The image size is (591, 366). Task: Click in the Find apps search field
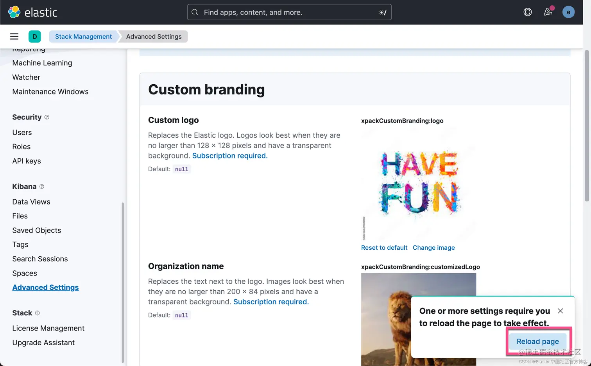289,12
